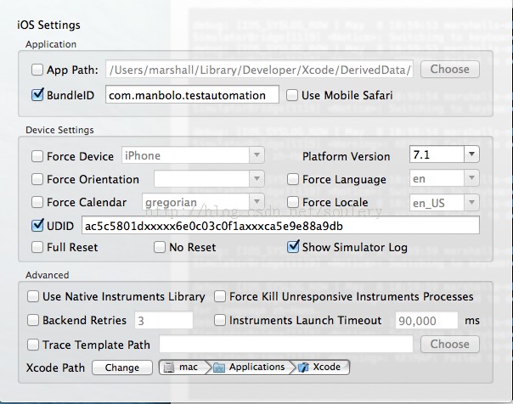Uncheck the BundleID checkbox

point(37,95)
